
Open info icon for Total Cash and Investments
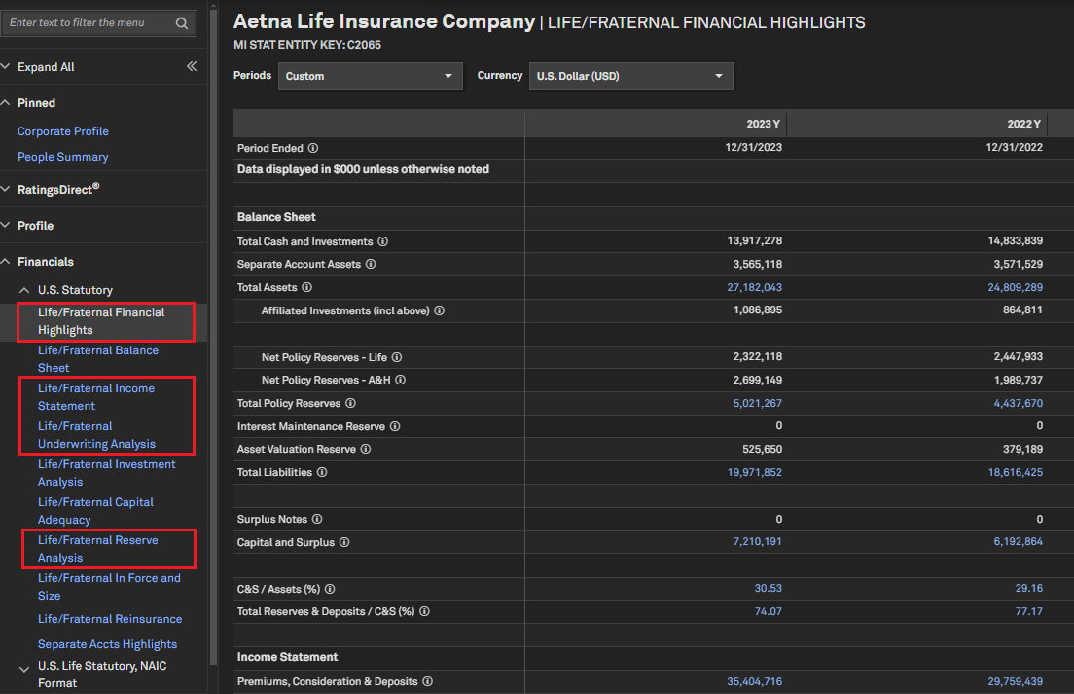[383, 241]
